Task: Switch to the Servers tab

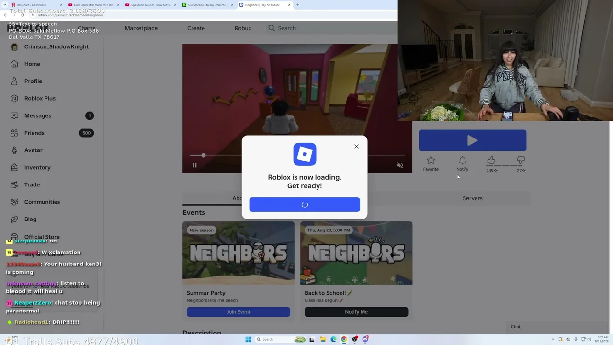Action: coord(472,198)
